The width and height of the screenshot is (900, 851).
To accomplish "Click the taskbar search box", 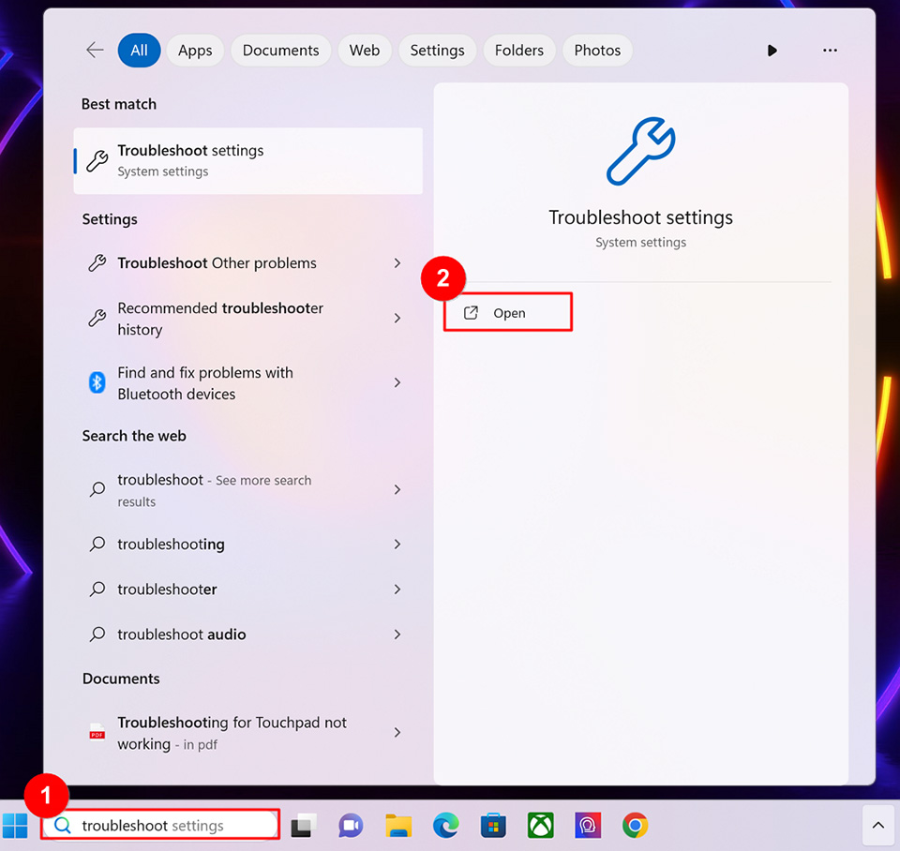I will [x=160, y=825].
